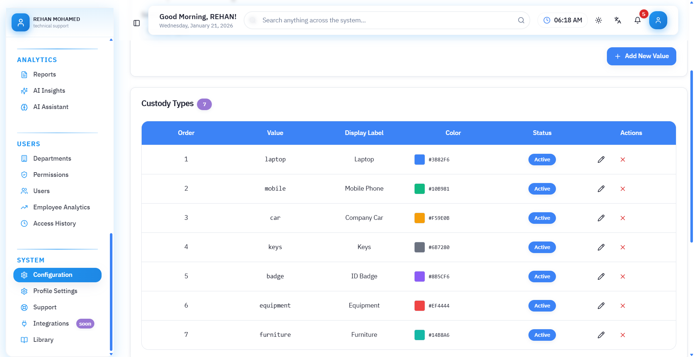Screen dimensions: 694x357
Task: Delete the mobile custody type row
Action: tap(623, 189)
